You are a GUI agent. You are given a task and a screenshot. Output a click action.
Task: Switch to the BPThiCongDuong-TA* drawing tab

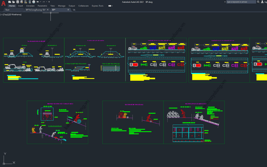click(x=35, y=10)
